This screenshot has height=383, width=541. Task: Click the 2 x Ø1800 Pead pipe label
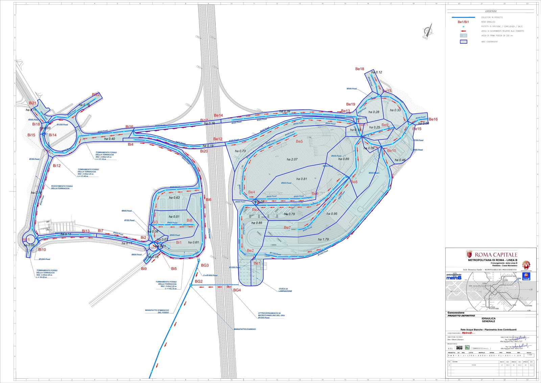[x=210, y=275]
